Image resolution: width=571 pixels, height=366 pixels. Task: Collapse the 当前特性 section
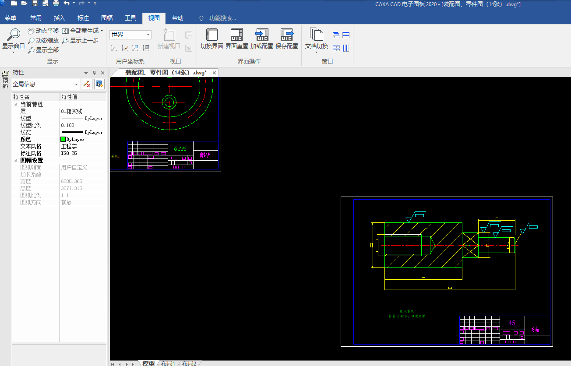[x=16, y=105]
